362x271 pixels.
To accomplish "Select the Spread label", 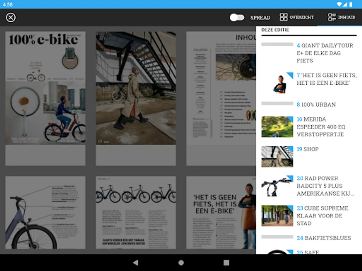I will (x=260, y=17).
